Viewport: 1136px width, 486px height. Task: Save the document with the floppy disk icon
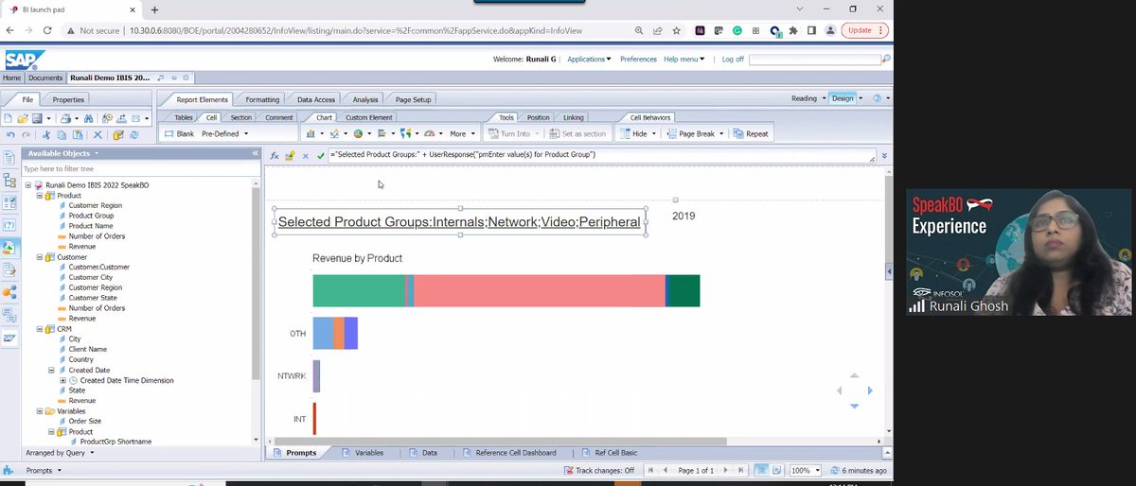36,118
